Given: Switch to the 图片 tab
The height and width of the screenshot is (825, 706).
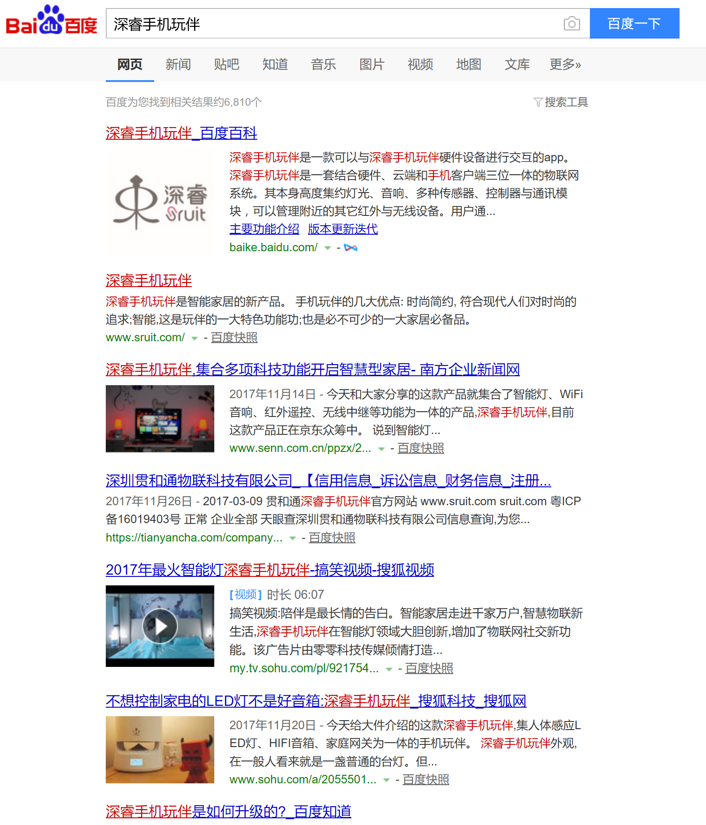Looking at the screenshot, I should [372, 64].
